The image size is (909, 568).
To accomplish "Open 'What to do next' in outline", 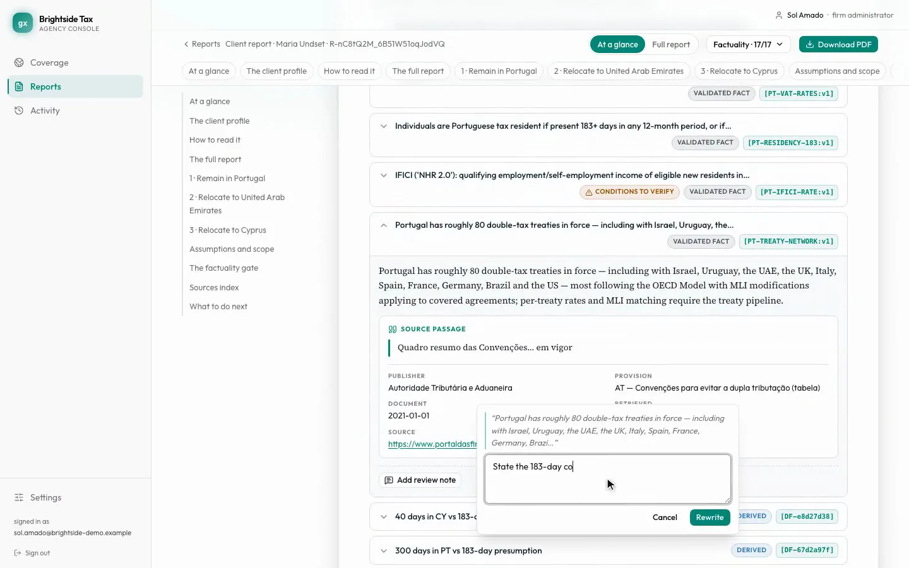I will 218,307.
